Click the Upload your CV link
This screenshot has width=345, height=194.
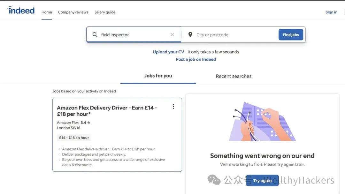(168, 52)
